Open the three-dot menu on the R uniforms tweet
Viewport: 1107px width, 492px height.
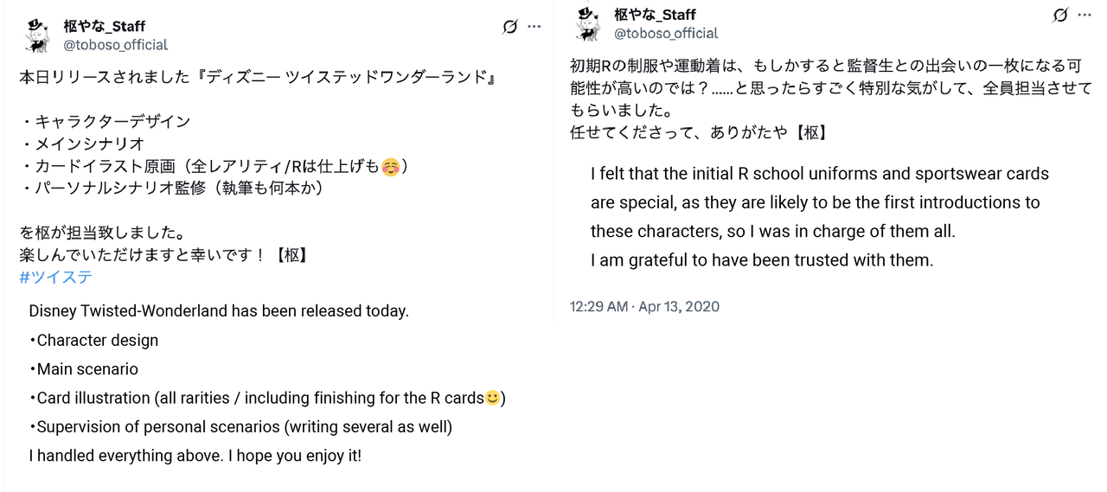point(1085,16)
